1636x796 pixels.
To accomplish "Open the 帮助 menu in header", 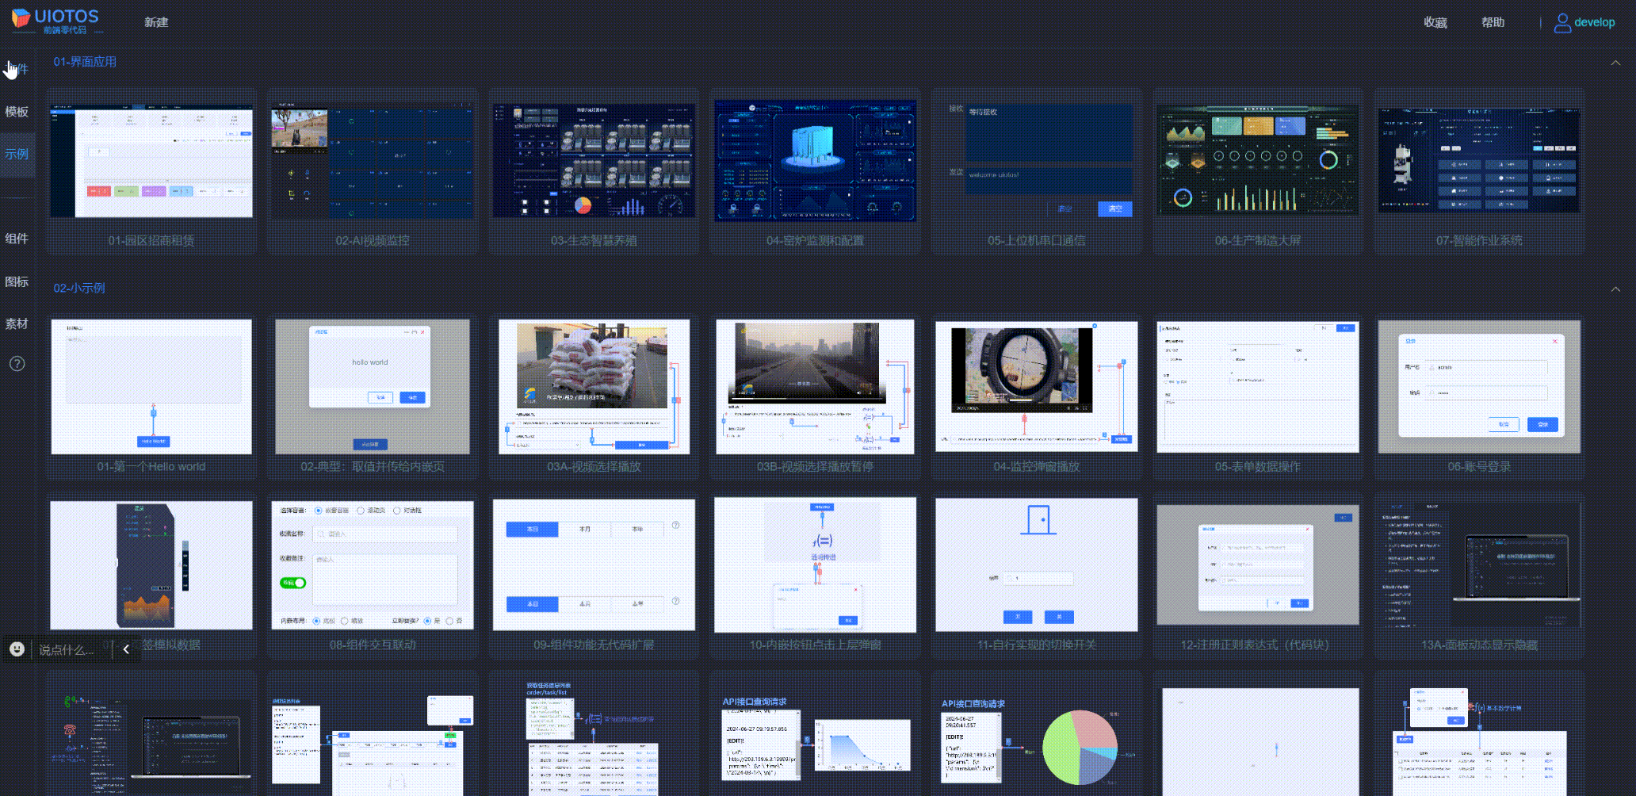I will [1493, 22].
